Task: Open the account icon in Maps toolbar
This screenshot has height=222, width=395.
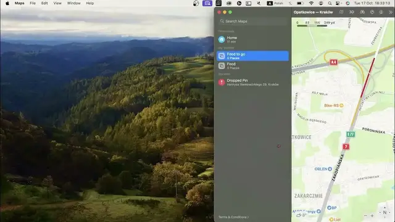Action: coord(381,12)
